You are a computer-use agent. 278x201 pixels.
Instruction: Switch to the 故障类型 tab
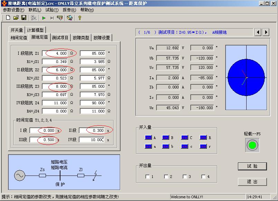pyautogui.click(x=81, y=38)
